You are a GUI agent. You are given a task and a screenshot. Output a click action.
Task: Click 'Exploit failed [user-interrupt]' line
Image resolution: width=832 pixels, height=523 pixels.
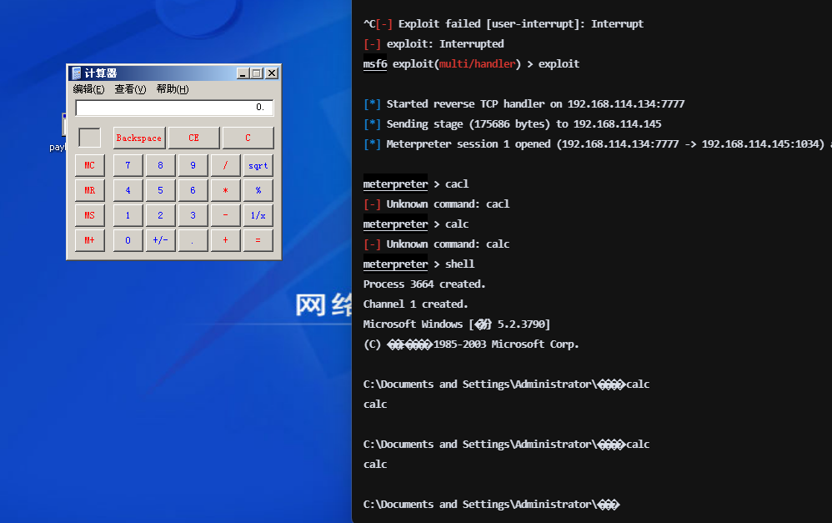504,24
